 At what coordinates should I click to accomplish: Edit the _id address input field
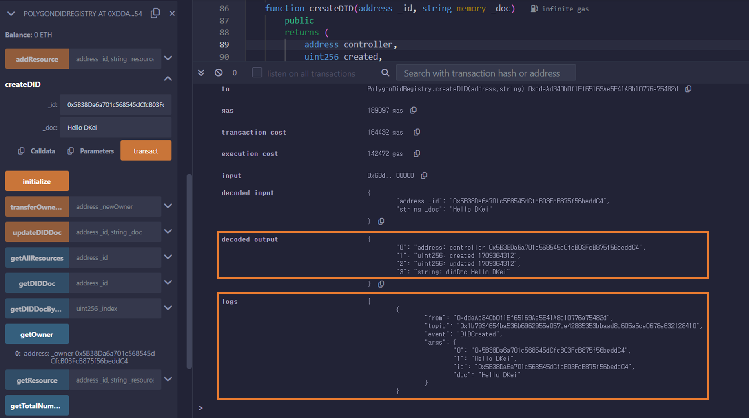(115, 105)
